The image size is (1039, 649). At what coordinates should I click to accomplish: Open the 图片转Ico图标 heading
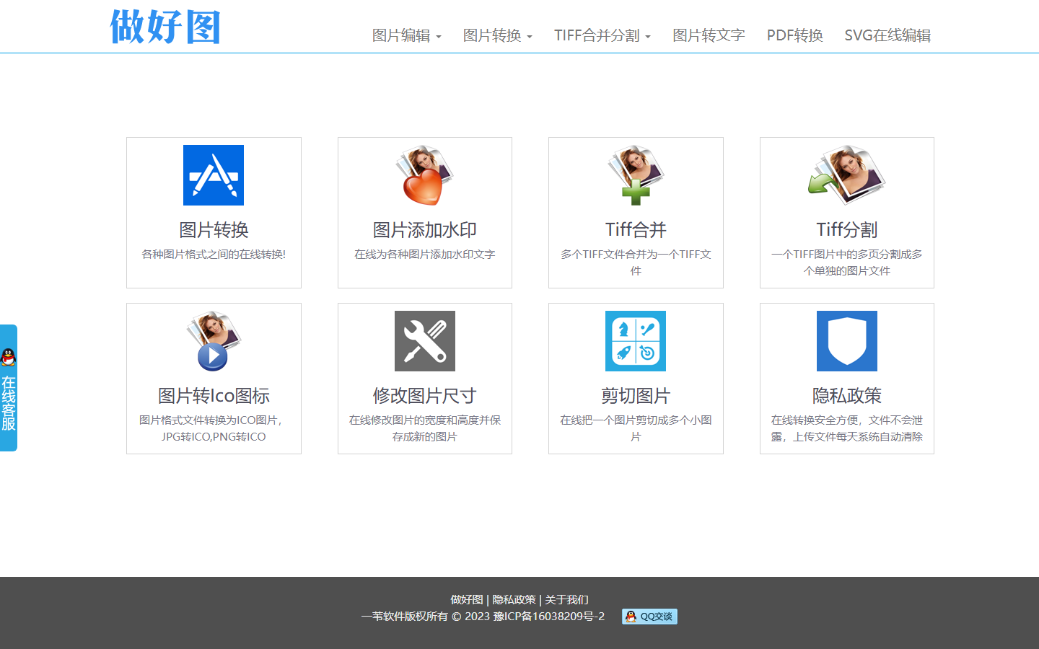point(214,396)
